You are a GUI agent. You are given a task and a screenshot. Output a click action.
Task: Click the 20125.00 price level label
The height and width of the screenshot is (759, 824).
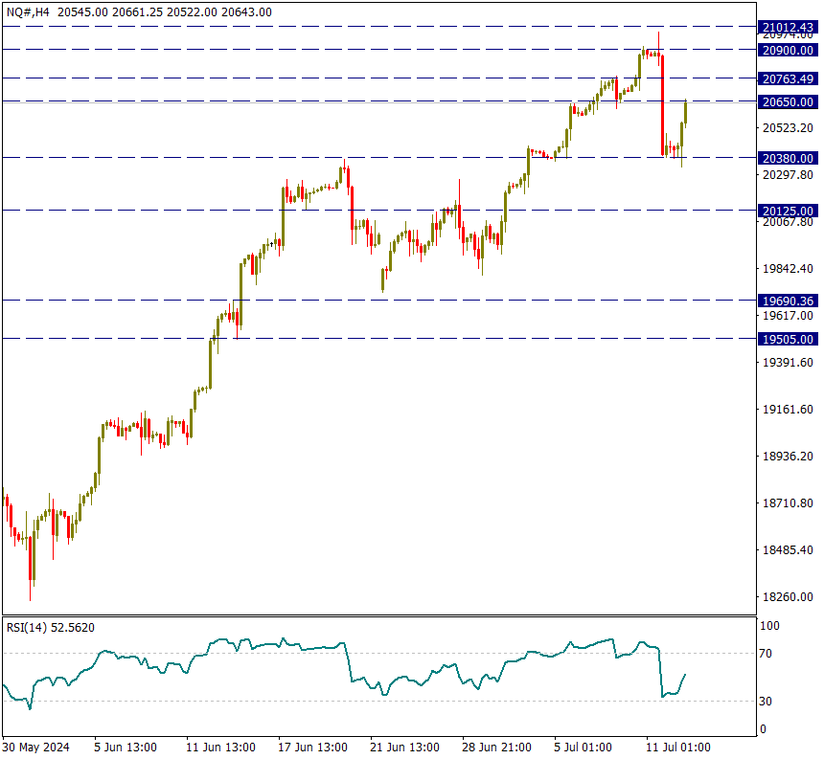pyautogui.click(x=788, y=211)
